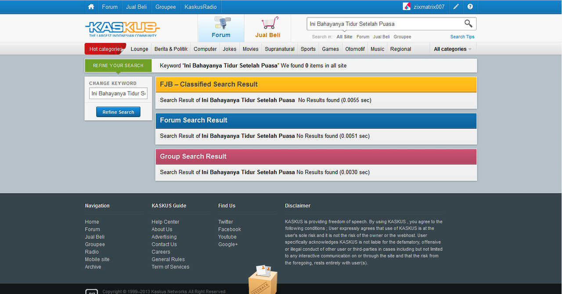The image size is (562, 294).
Task: Open the Term of Services link
Action: [171, 267]
